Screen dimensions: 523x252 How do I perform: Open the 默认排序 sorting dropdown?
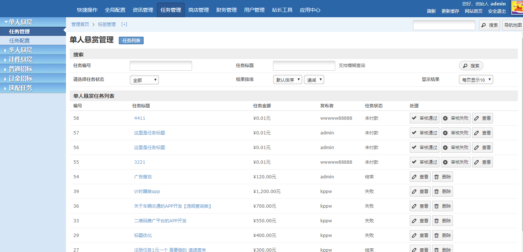[287, 79]
